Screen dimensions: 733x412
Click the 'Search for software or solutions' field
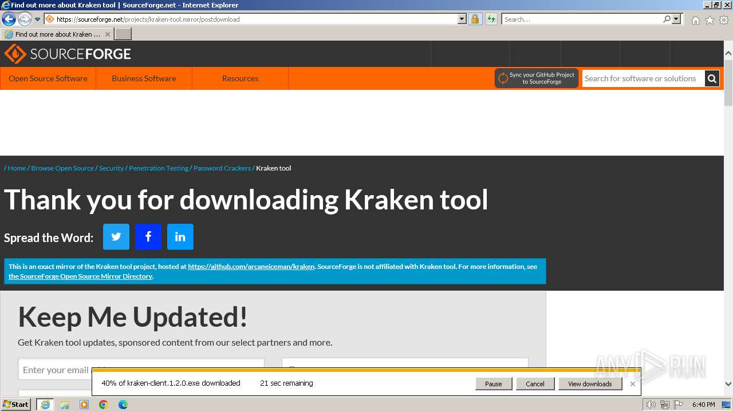[x=643, y=78]
